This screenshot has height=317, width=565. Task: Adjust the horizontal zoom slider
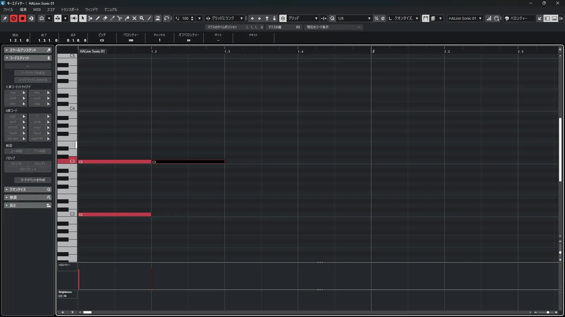coord(548,312)
